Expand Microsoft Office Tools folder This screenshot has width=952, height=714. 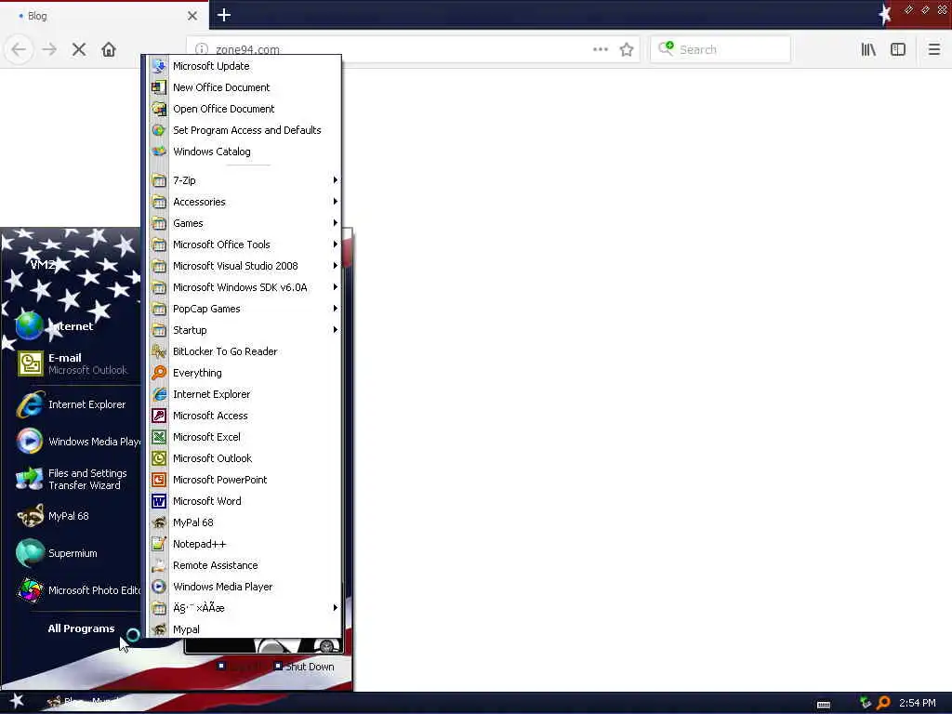point(245,245)
